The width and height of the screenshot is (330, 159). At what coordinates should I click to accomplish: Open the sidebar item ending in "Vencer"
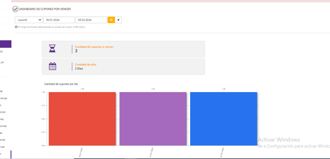pos(4,98)
